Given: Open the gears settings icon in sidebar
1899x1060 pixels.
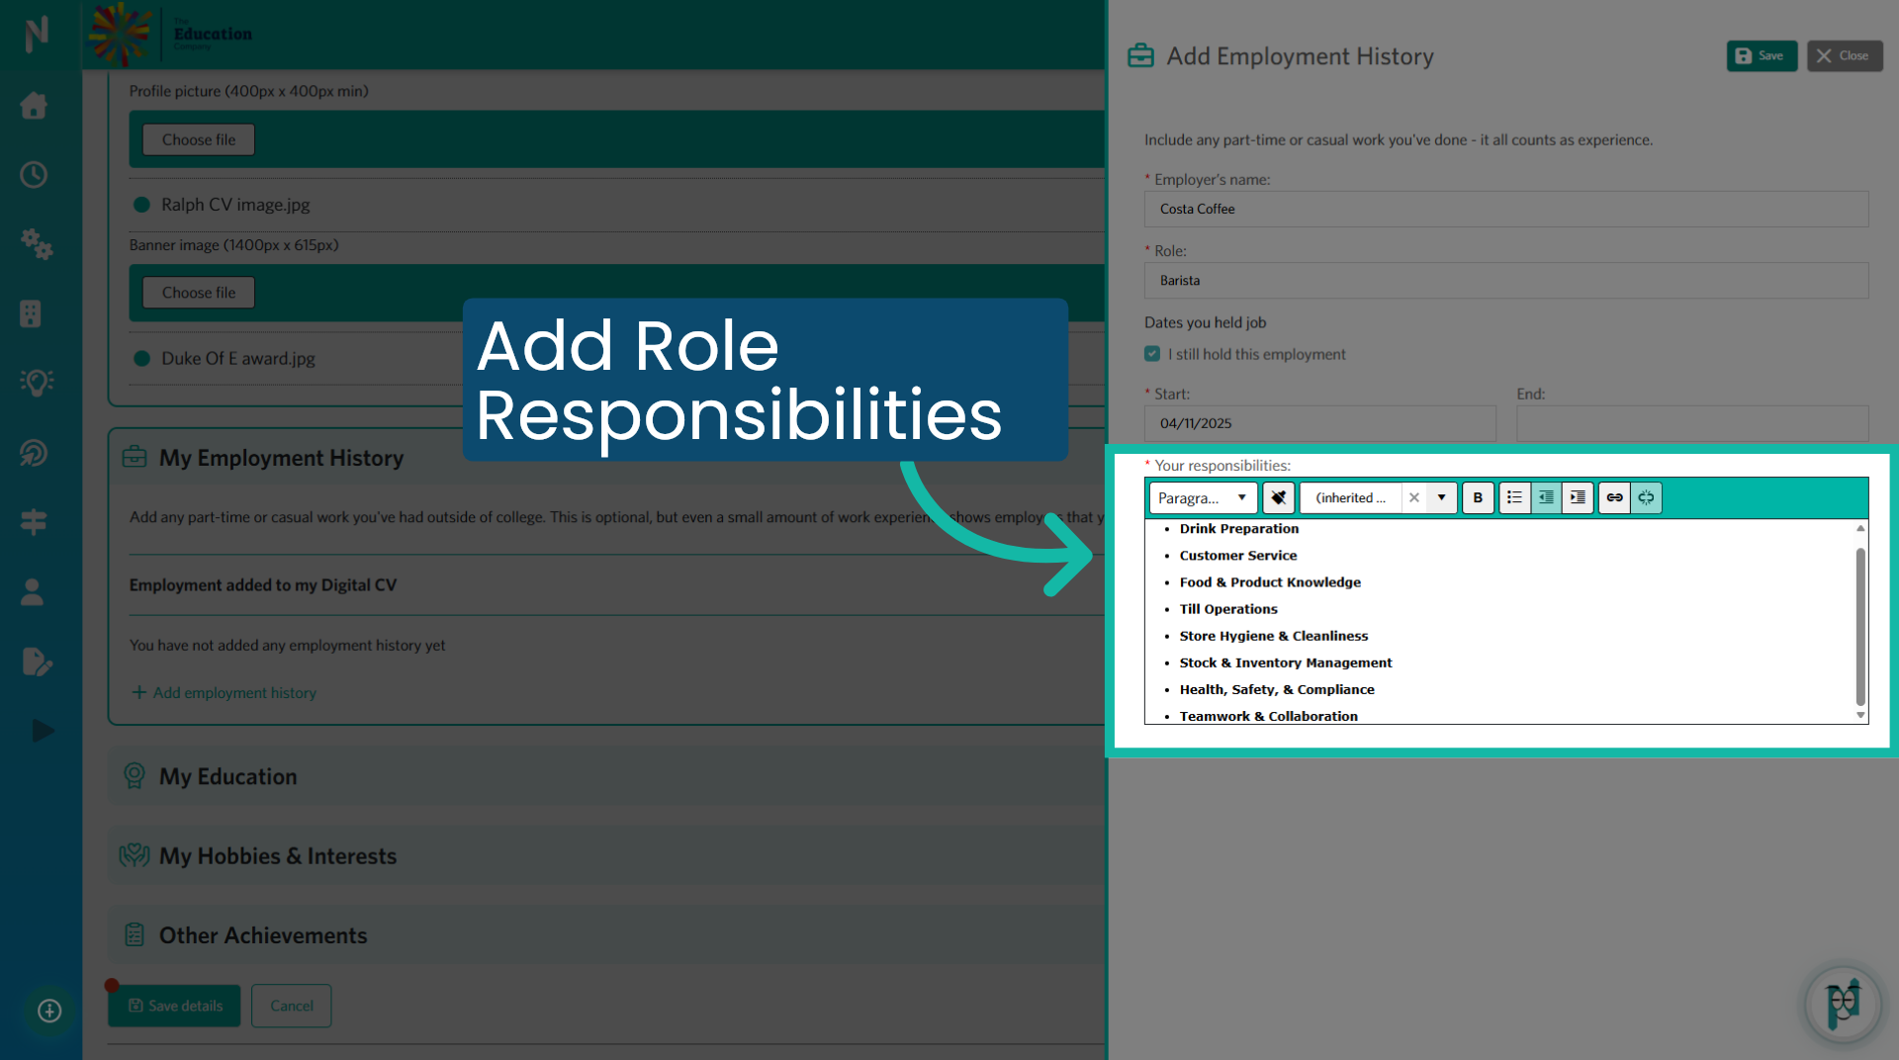Looking at the screenshot, I should [37, 243].
